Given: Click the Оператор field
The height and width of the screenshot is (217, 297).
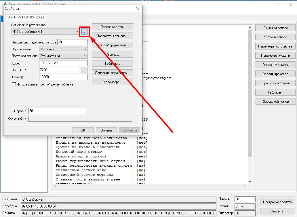Looking at the screenshot, I should click(x=245, y=213).
